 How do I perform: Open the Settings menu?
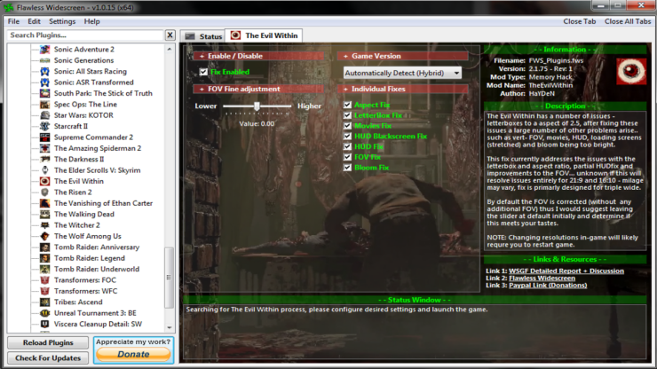62,21
